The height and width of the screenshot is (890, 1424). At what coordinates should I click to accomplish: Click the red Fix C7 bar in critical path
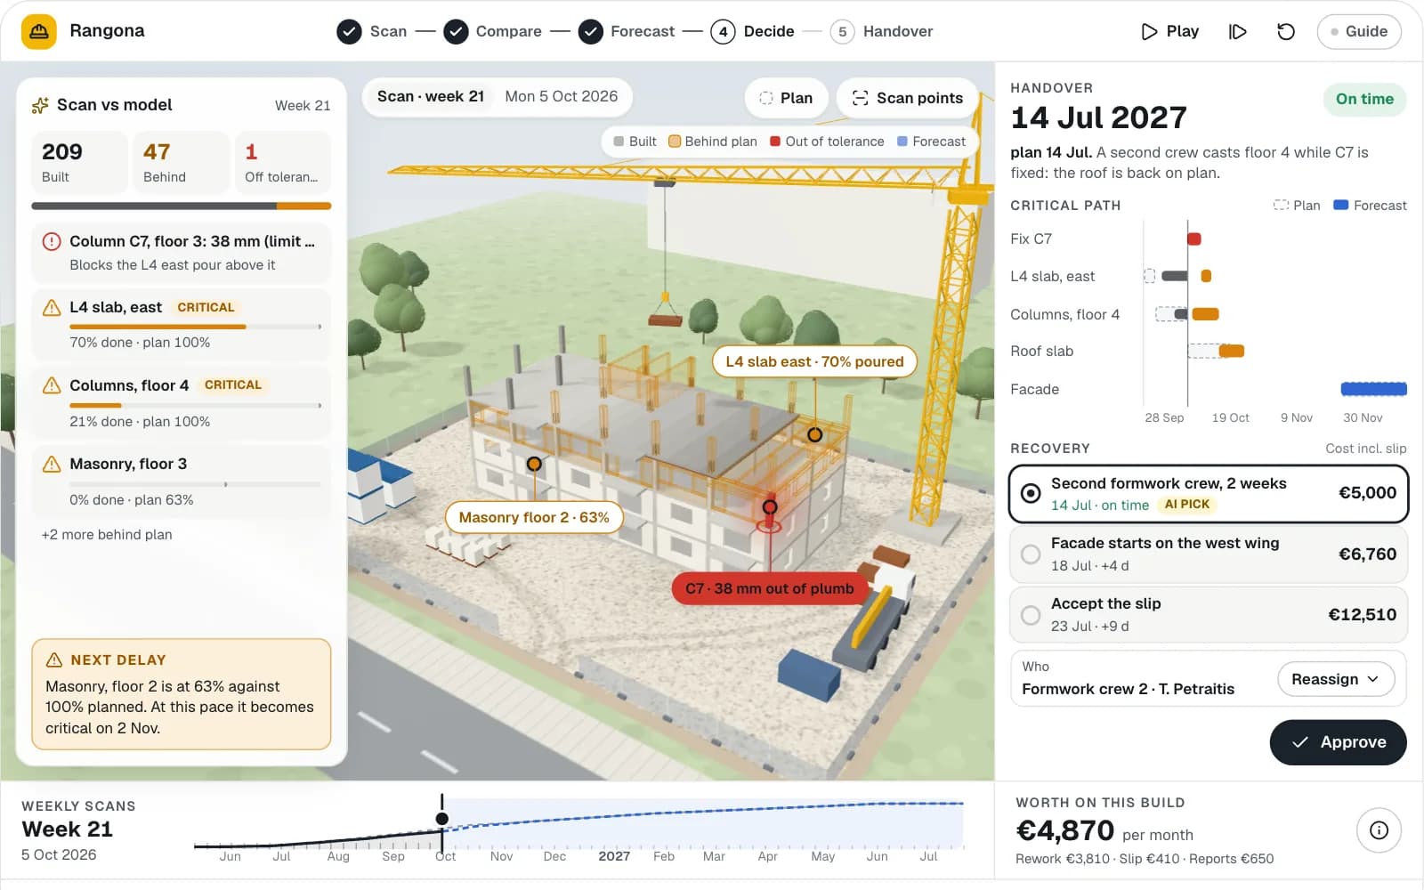click(x=1194, y=239)
